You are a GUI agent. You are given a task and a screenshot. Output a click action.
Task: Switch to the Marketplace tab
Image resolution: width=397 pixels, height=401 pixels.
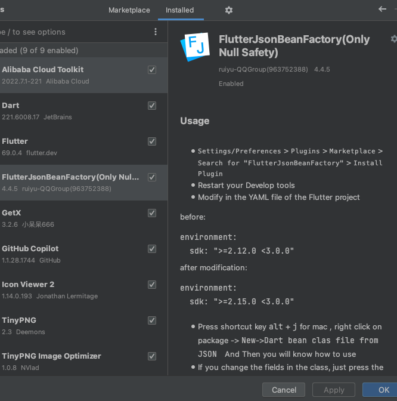(129, 10)
